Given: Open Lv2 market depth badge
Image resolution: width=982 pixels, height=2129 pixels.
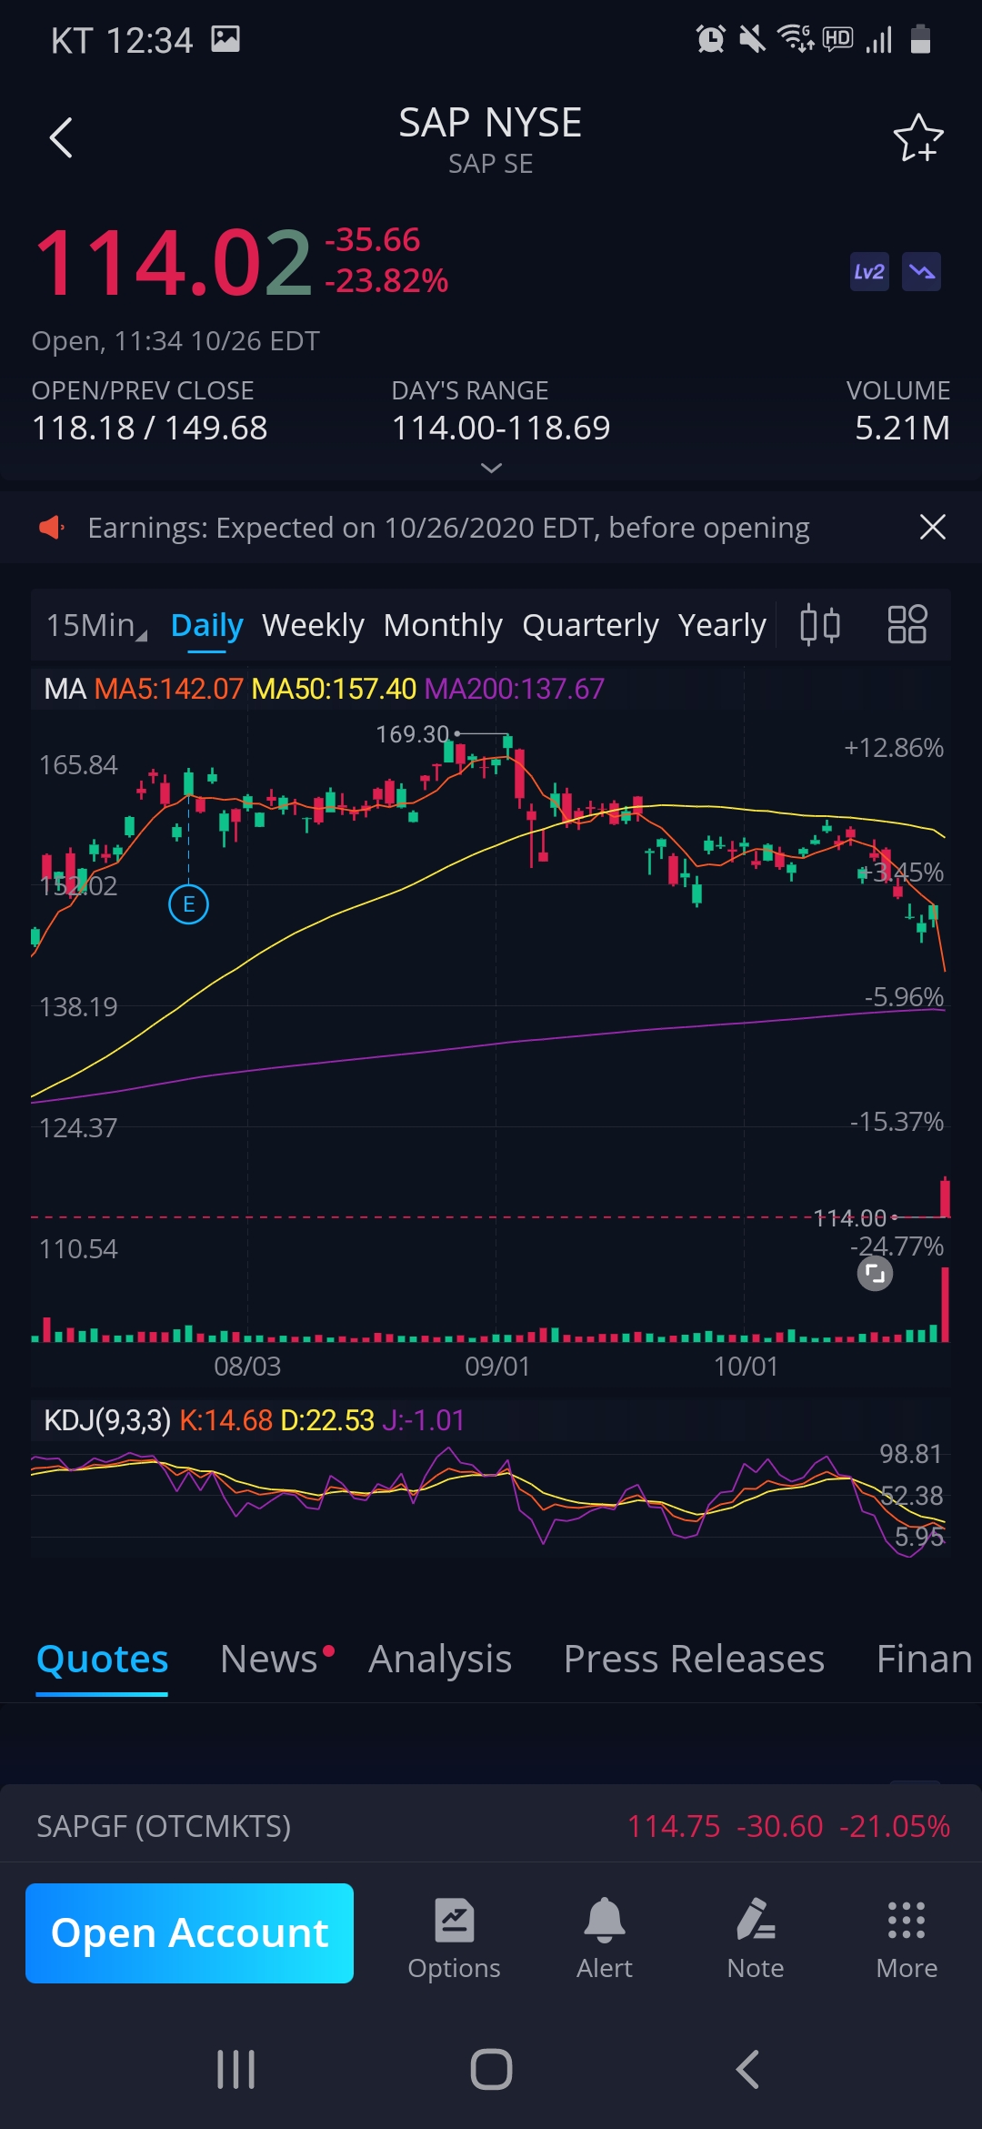Looking at the screenshot, I should [868, 272].
